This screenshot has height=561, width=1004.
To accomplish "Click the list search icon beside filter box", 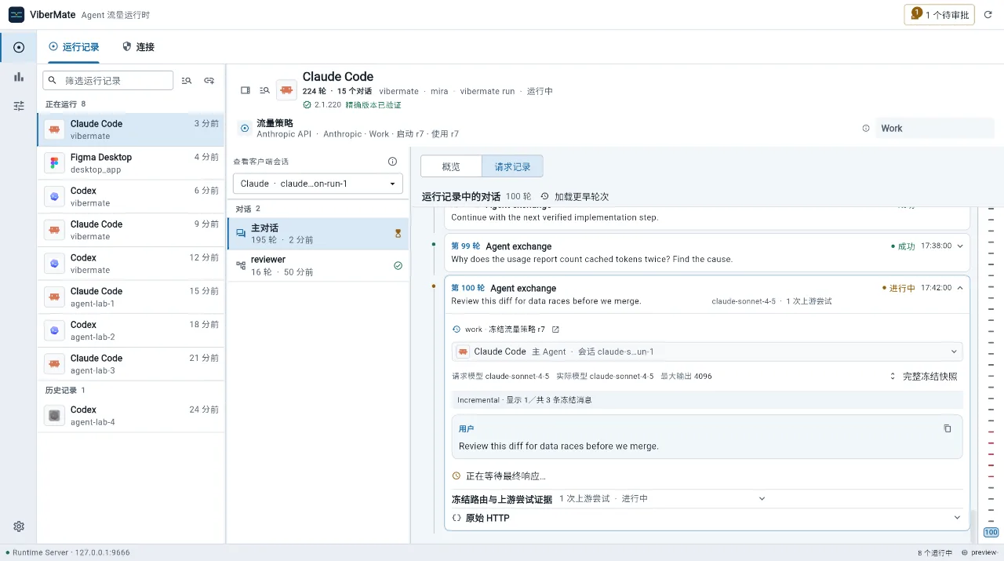I will [187, 80].
